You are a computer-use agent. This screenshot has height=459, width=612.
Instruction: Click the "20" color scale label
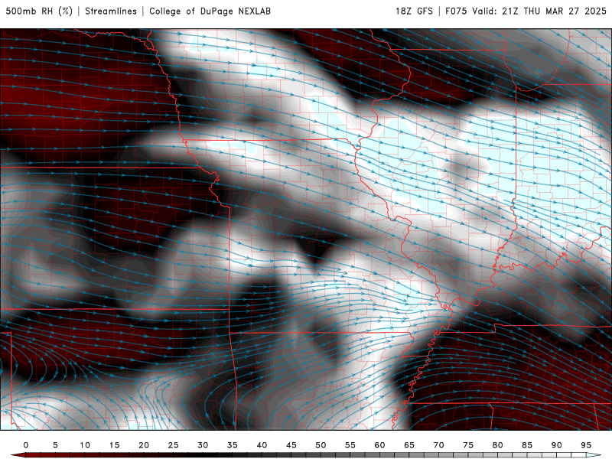144,445
